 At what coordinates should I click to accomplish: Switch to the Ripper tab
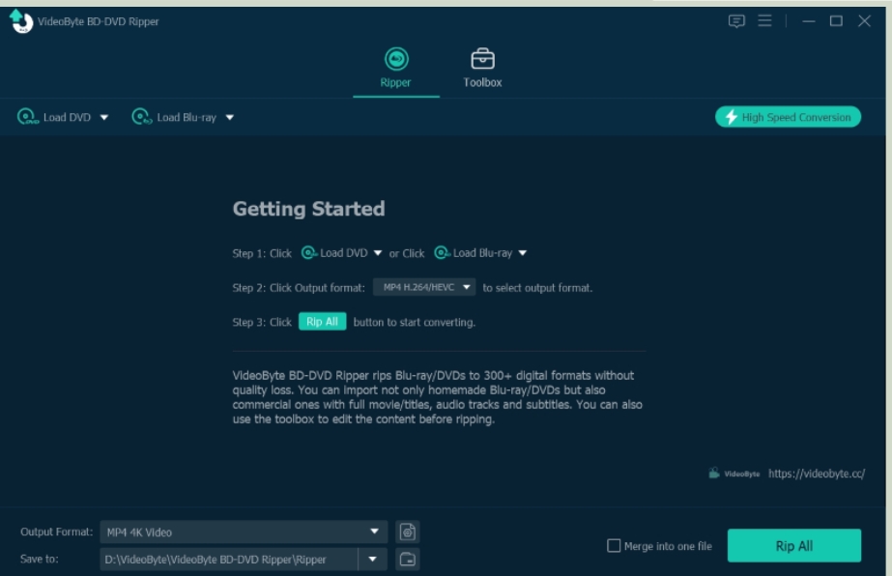tap(395, 68)
